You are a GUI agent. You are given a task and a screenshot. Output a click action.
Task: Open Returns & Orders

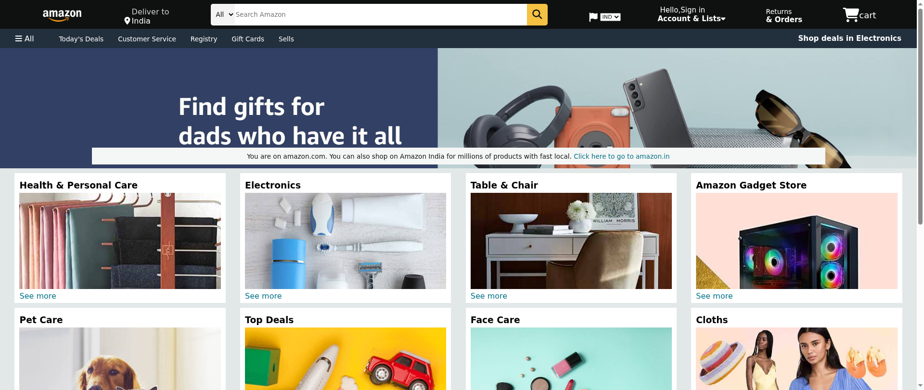pyautogui.click(x=783, y=15)
